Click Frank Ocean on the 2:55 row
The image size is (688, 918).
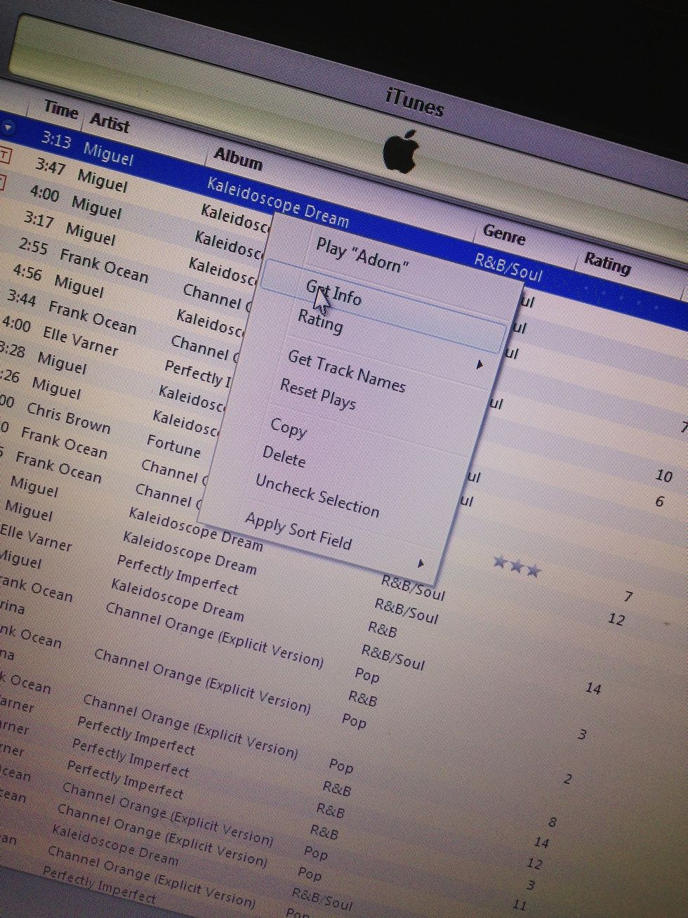tap(104, 265)
